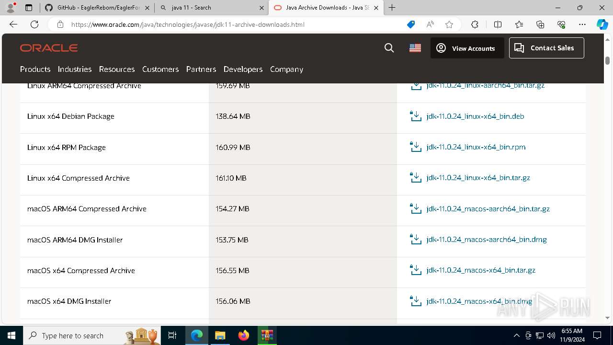Download jdk-11.0.24_linux-x64_bin.tar.gz

pos(478,178)
